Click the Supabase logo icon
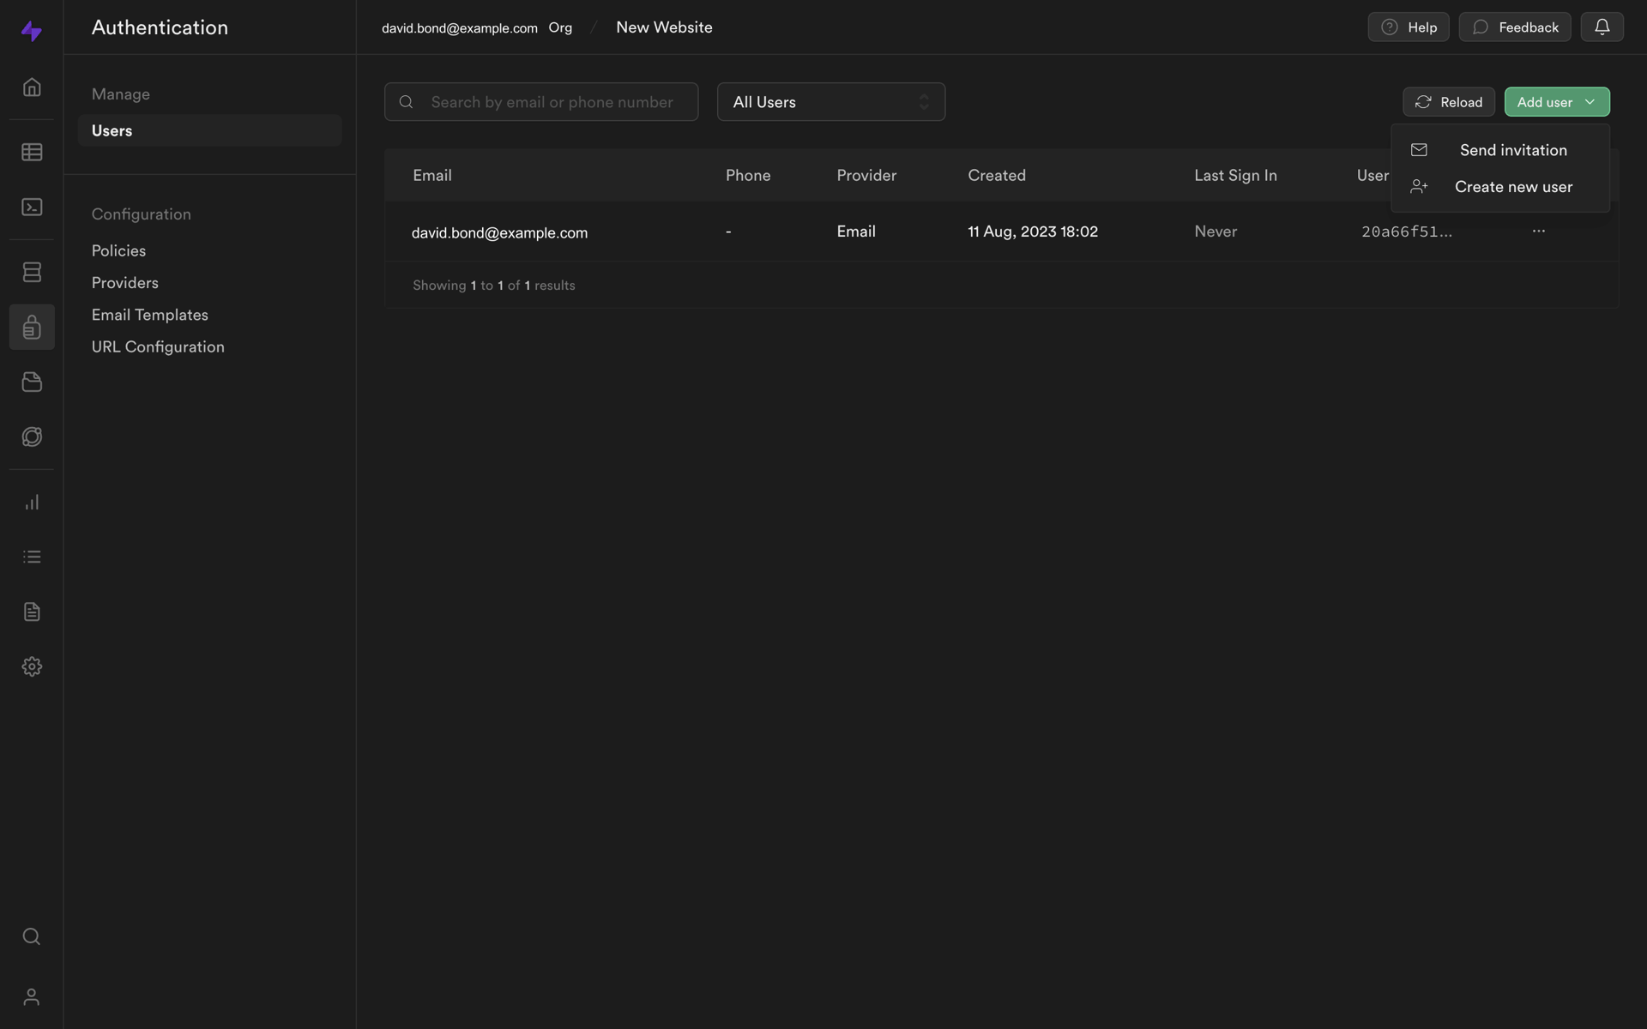 (32, 31)
